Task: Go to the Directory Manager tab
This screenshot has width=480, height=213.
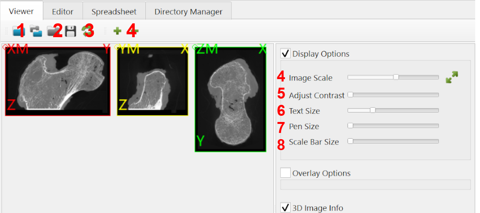Action: click(188, 11)
